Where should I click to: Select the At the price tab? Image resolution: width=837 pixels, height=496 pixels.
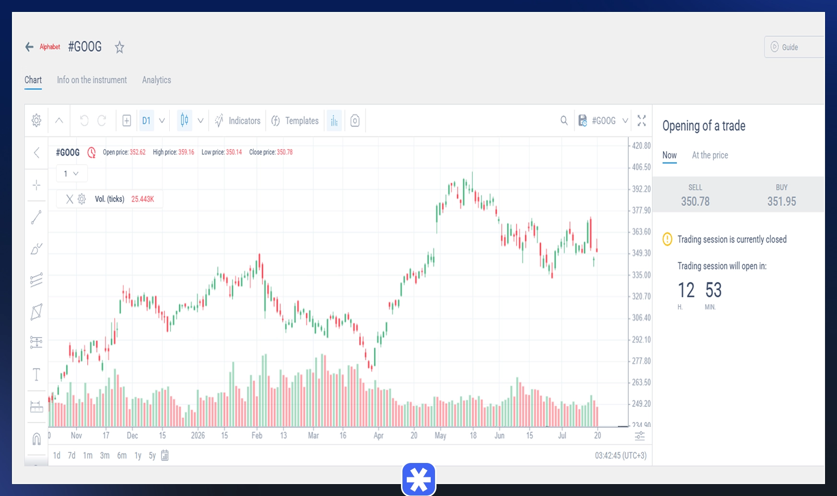coord(710,155)
